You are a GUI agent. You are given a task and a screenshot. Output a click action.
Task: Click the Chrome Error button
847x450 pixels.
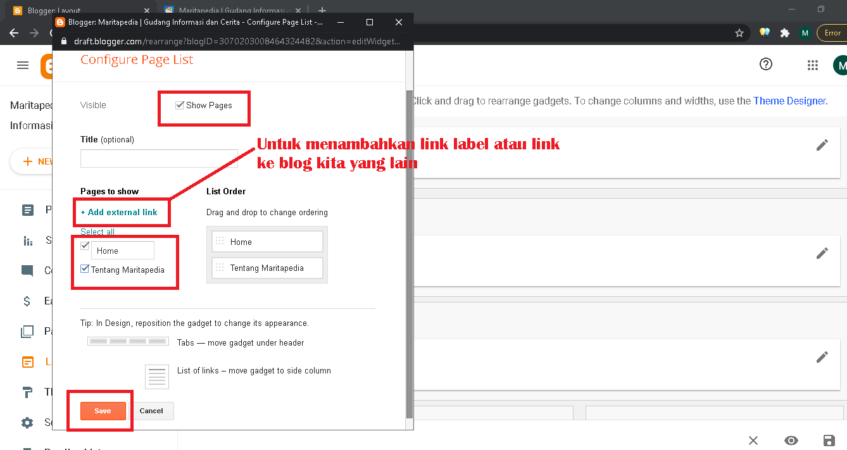pos(832,33)
